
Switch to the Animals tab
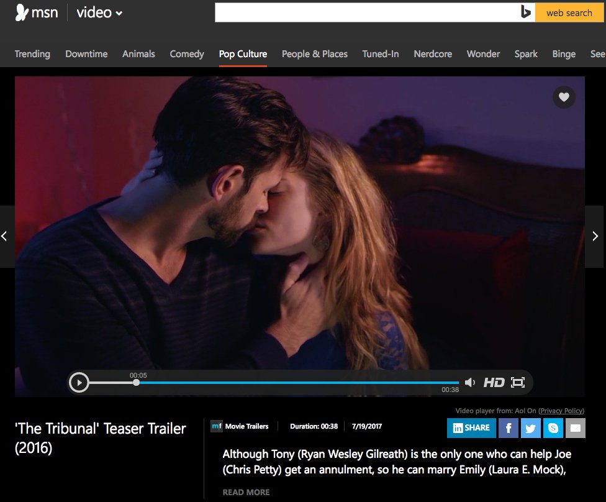point(138,54)
